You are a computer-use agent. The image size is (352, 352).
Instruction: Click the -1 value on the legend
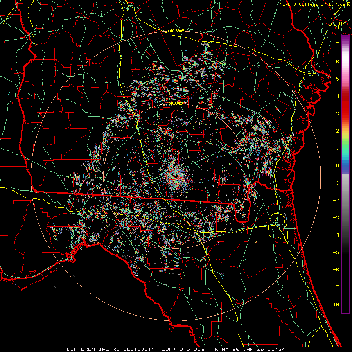pyautogui.click(x=336, y=183)
